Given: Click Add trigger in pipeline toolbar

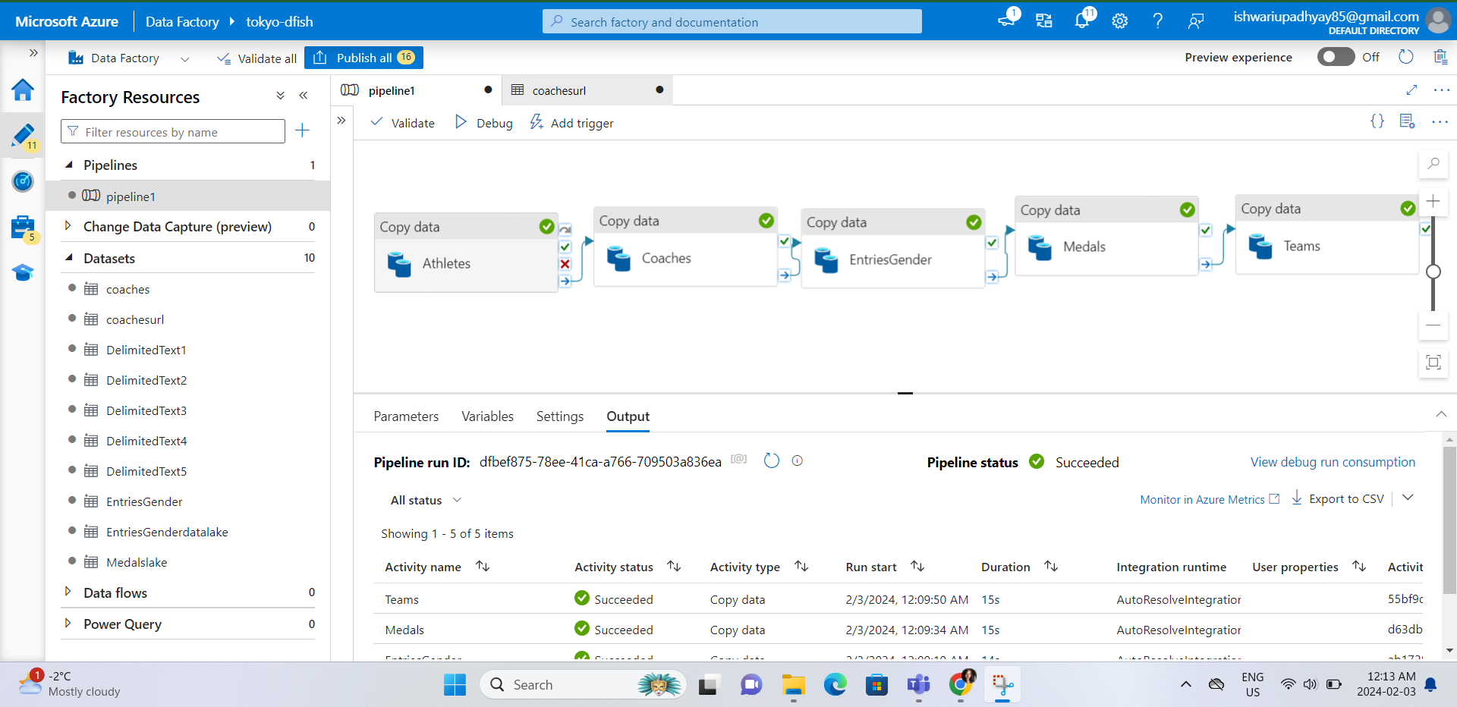Looking at the screenshot, I should coord(571,122).
